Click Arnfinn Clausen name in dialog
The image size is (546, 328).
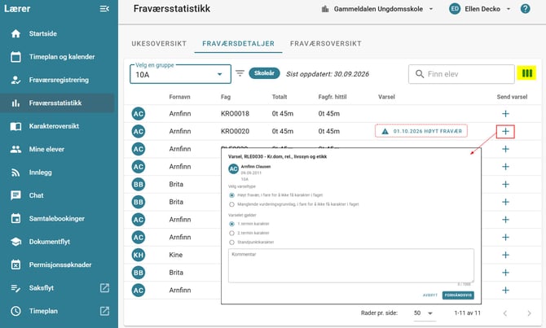pos(256,167)
